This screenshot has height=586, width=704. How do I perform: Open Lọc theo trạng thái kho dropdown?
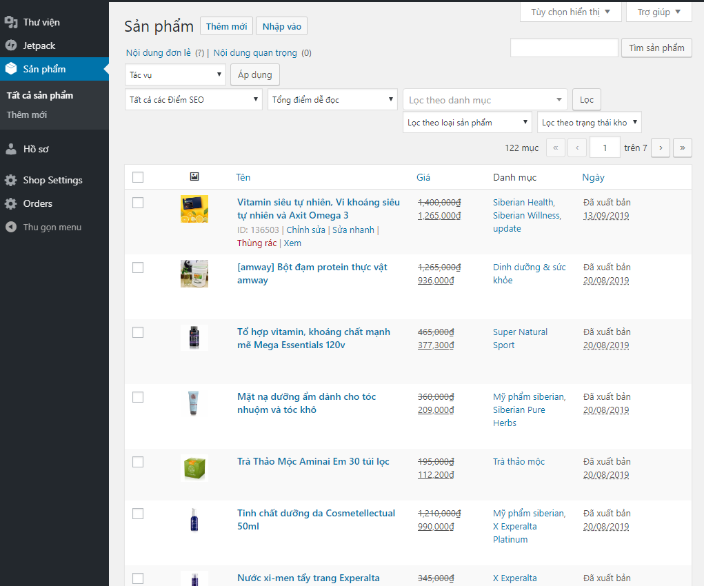click(589, 123)
